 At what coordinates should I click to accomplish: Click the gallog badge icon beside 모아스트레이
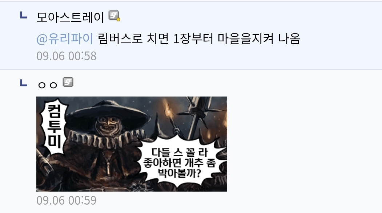coord(114,16)
